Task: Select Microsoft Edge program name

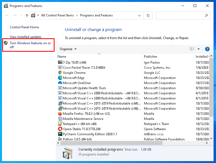Action: pyautogui.click(x=73, y=78)
